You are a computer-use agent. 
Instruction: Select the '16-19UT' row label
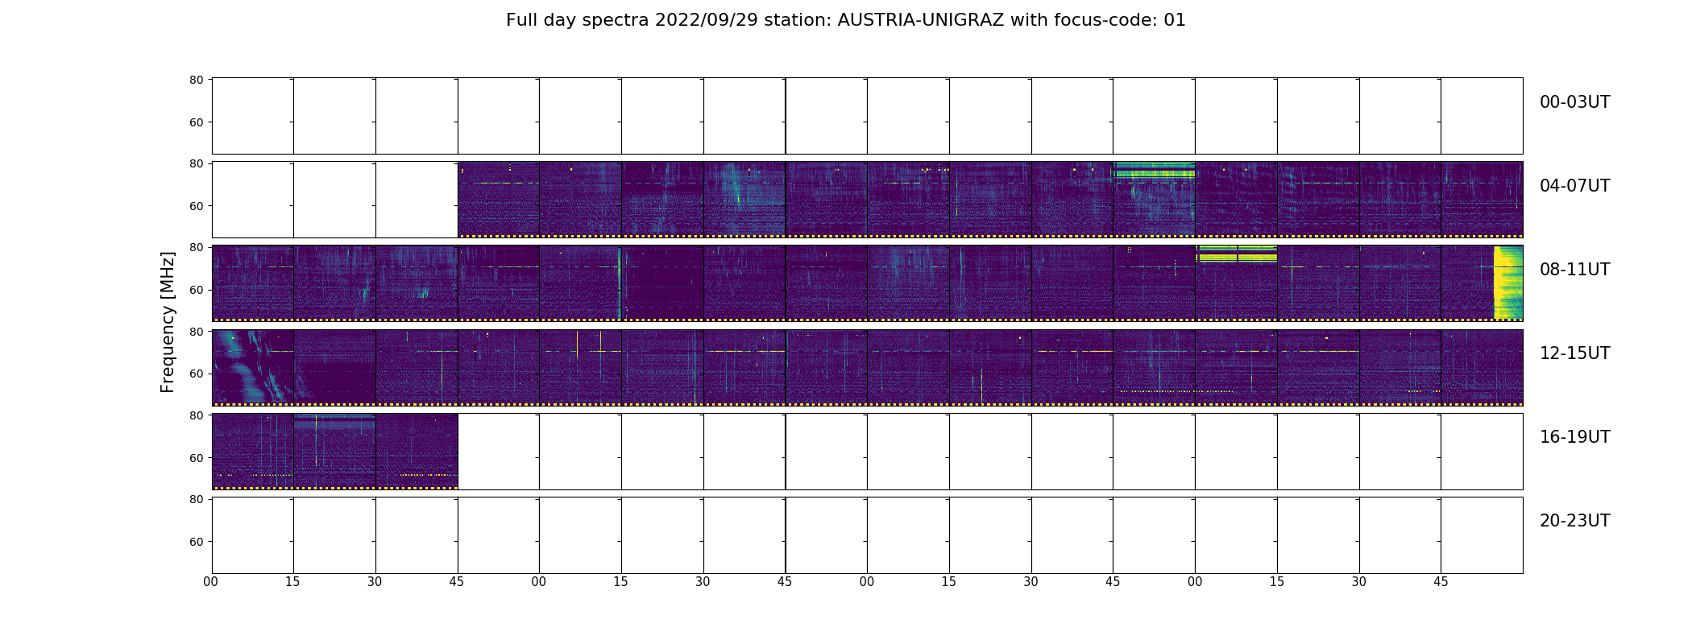tap(1574, 437)
